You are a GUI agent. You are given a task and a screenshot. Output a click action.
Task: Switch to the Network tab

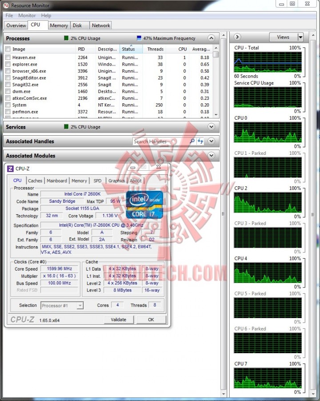101,25
